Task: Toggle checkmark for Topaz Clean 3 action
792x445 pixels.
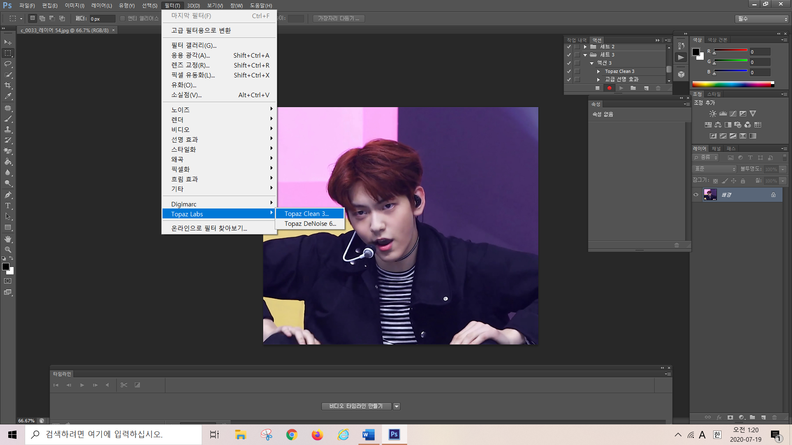Action: click(x=569, y=71)
